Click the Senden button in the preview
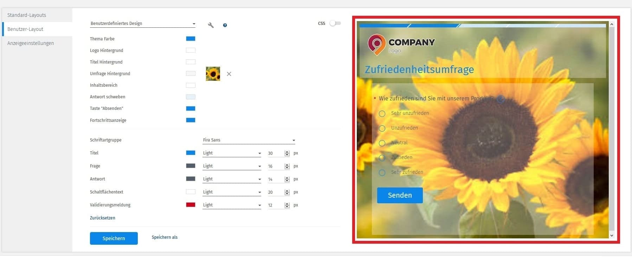Viewport: 632px width, 257px height. tap(400, 195)
